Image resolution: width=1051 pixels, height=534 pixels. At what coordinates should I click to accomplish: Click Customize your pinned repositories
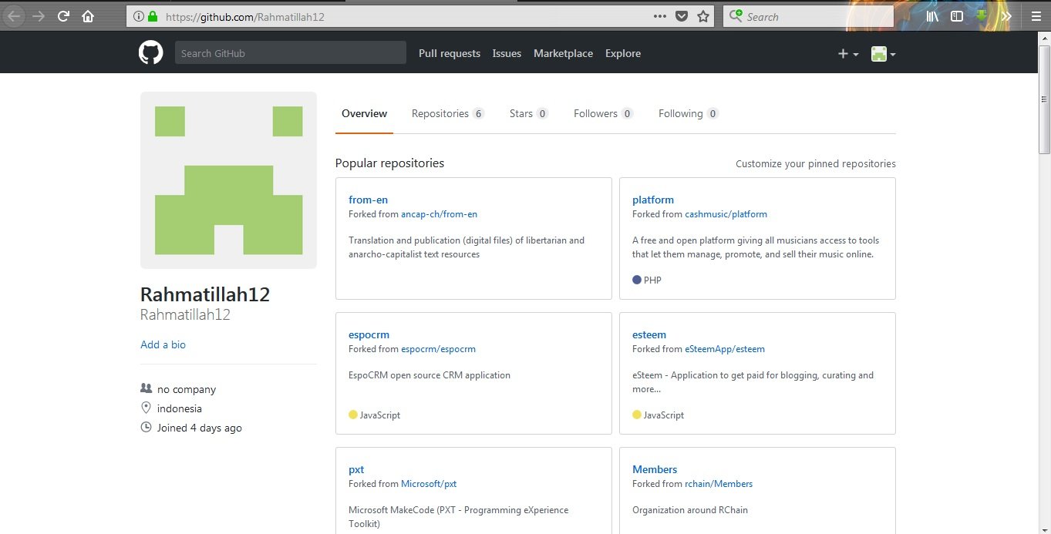coord(816,163)
